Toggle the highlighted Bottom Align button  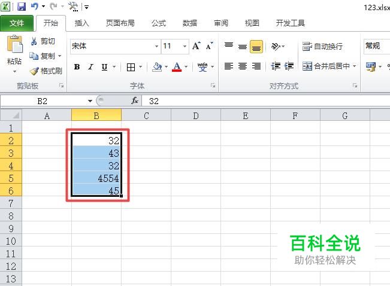[256, 47]
